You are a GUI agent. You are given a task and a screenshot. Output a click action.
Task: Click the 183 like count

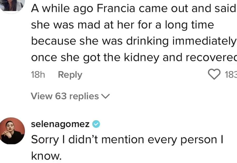click(x=231, y=75)
